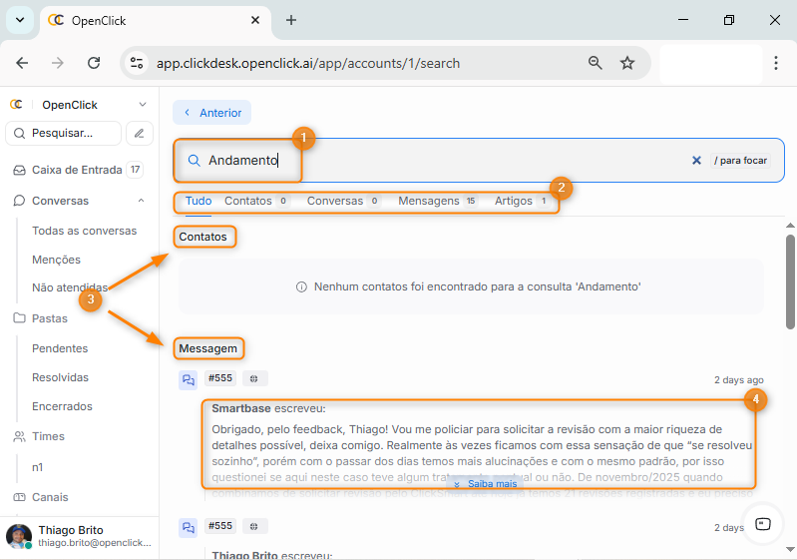797x560 pixels.
Task: Open Canais in the sidebar
Action: coord(50,497)
